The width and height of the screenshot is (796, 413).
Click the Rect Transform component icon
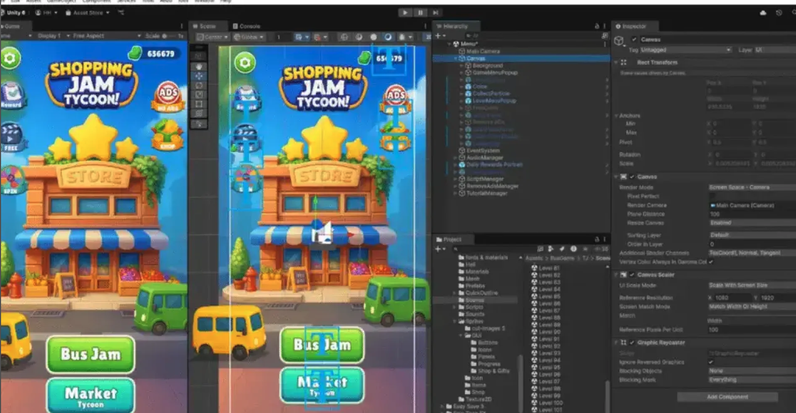coord(623,62)
